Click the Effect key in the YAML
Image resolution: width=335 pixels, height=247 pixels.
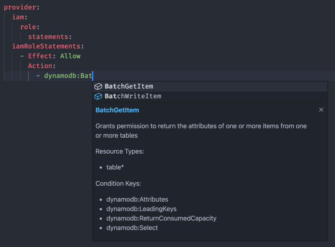(x=40, y=56)
